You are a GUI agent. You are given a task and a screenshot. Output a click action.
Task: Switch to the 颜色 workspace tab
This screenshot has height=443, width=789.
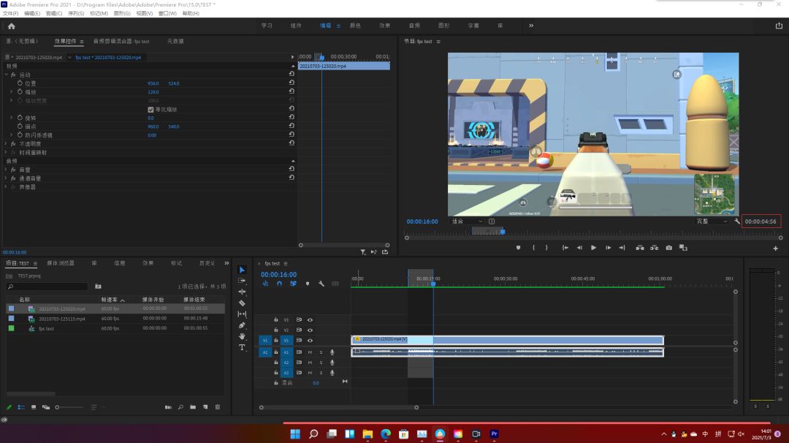coord(355,26)
